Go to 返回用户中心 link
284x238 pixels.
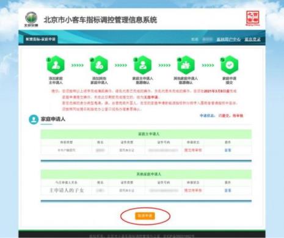pyautogui.click(x=228, y=39)
